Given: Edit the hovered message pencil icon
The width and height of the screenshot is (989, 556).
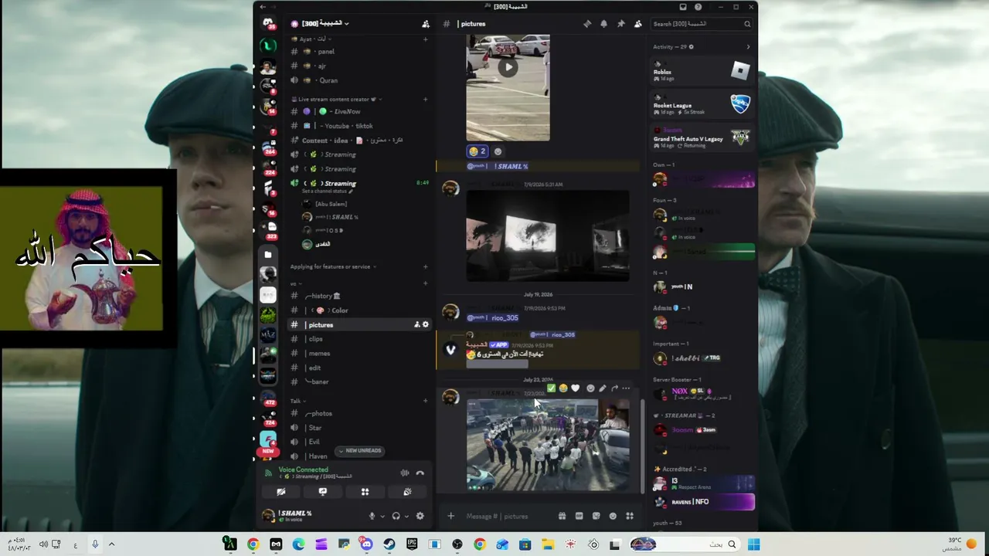Looking at the screenshot, I should click(603, 388).
